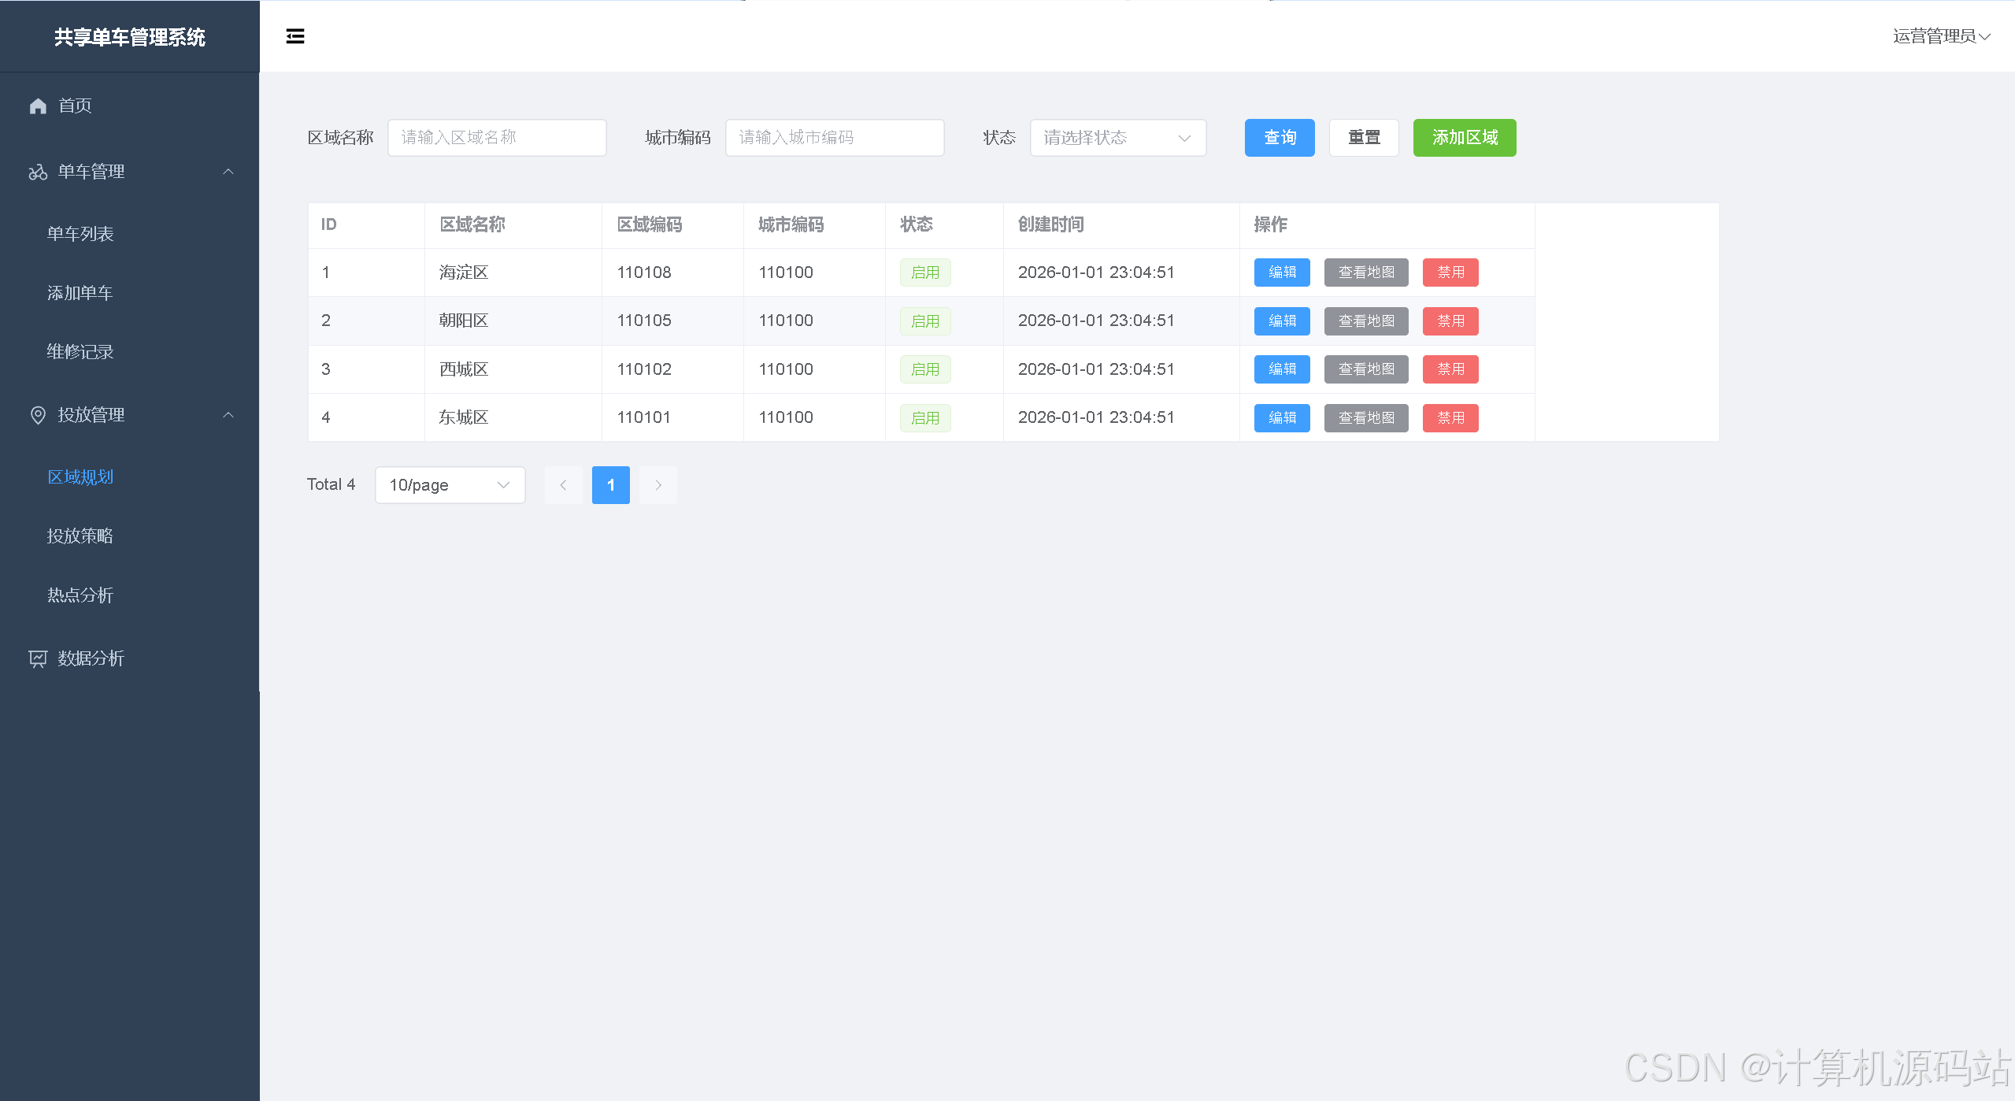This screenshot has width=2015, height=1101.
Task: Collapse the 单车管理 submenu chevron
Action: click(228, 172)
